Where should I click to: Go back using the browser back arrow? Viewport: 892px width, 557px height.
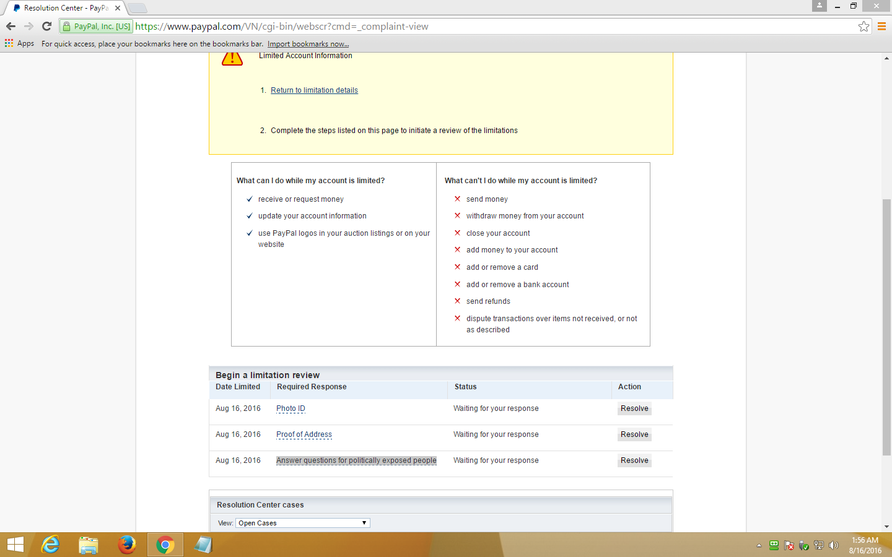[11, 26]
